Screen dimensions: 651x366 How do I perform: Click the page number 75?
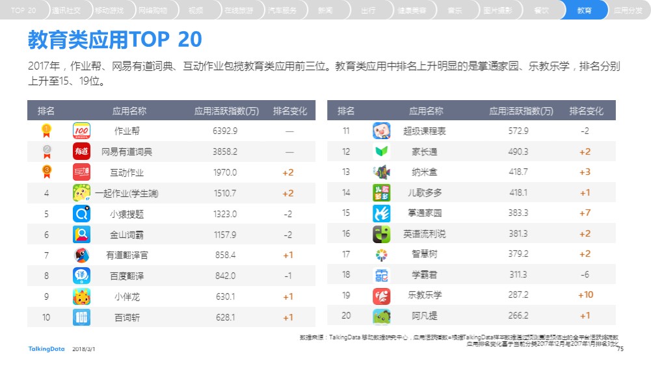tap(620, 349)
